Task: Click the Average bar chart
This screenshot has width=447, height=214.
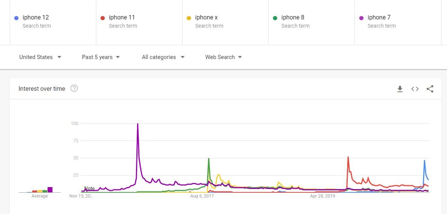Action: pyautogui.click(x=40, y=190)
